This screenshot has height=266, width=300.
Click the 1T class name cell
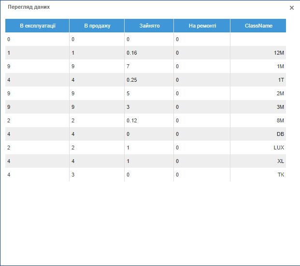281,80
